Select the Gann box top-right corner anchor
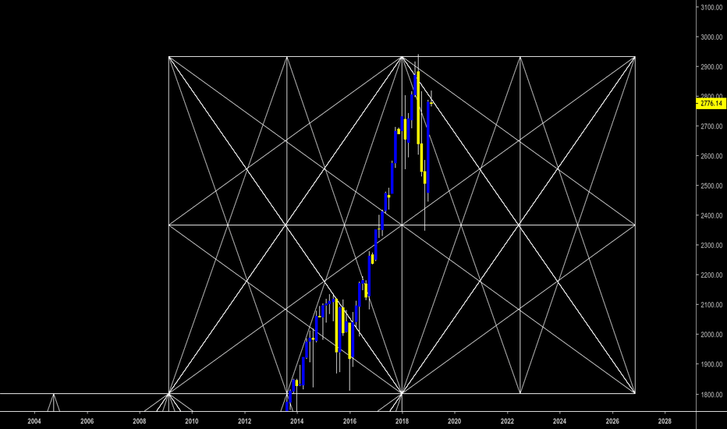The width and height of the screenshot is (727, 429). (635, 57)
